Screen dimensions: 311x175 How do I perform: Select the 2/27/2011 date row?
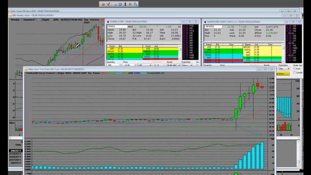click(x=16, y=160)
